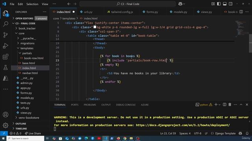Open notifications bell in status bar

[x=247, y=133]
